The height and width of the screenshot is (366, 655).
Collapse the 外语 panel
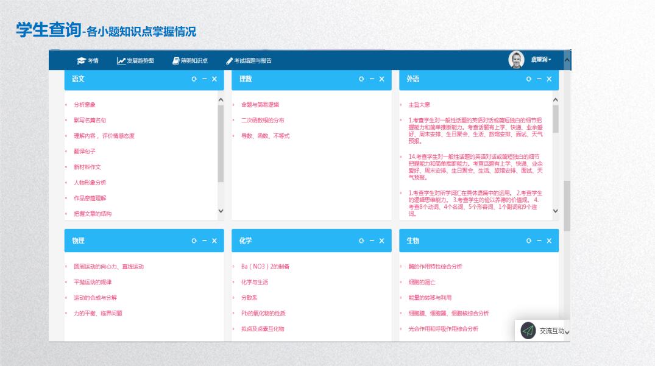[x=539, y=79]
